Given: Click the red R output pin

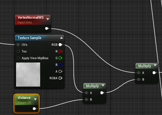Looking at the screenshot, I should click(60, 51).
